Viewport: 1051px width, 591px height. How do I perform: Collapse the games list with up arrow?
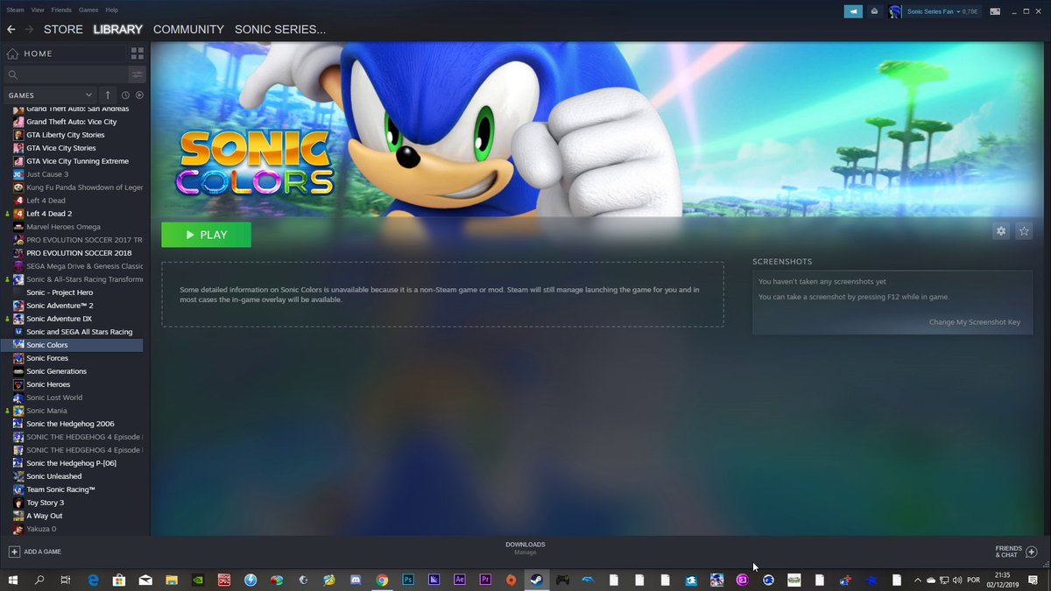[x=108, y=95]
